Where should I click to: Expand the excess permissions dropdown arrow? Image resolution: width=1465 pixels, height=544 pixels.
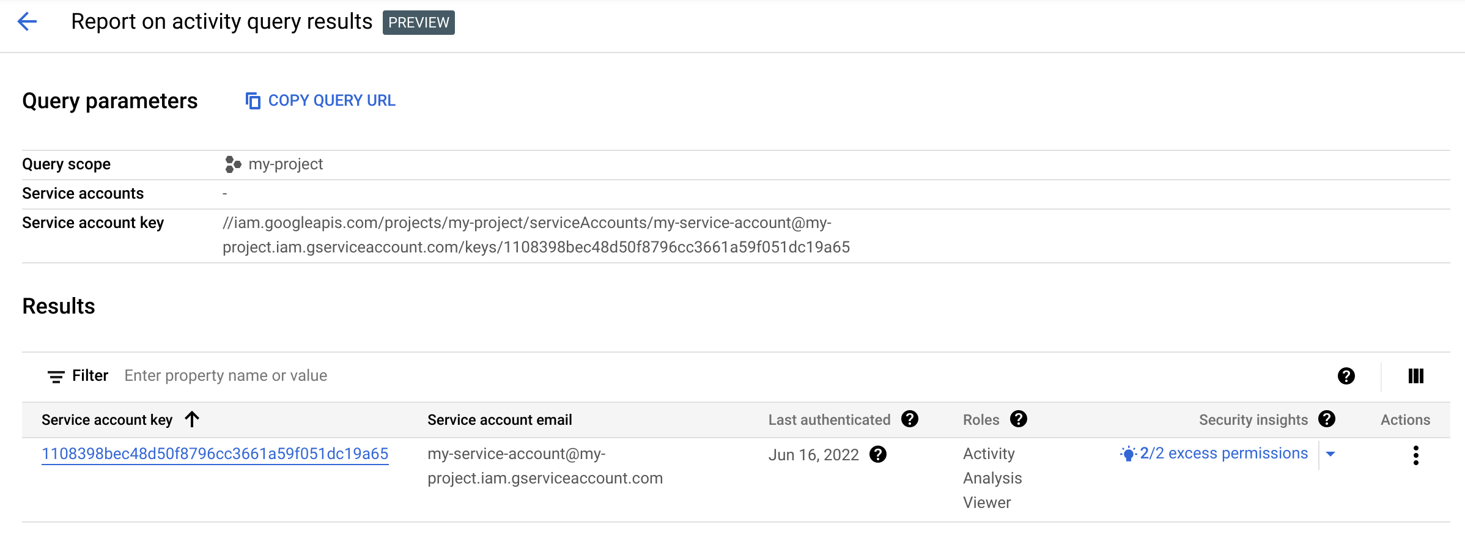click(1330, 454)
